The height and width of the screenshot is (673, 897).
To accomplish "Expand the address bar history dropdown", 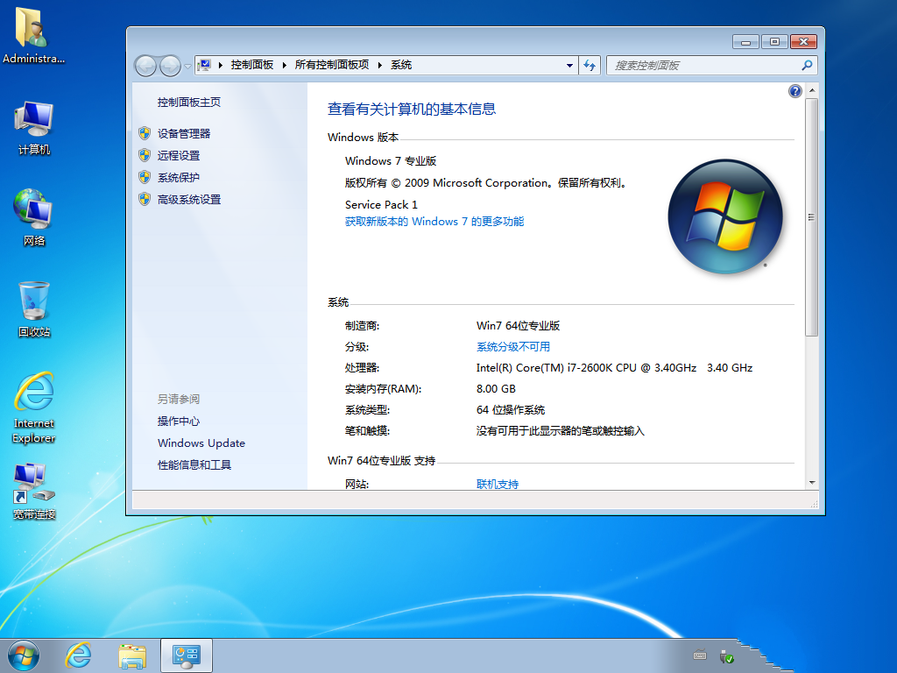I will pyautogui.click(x=569, y=66).
